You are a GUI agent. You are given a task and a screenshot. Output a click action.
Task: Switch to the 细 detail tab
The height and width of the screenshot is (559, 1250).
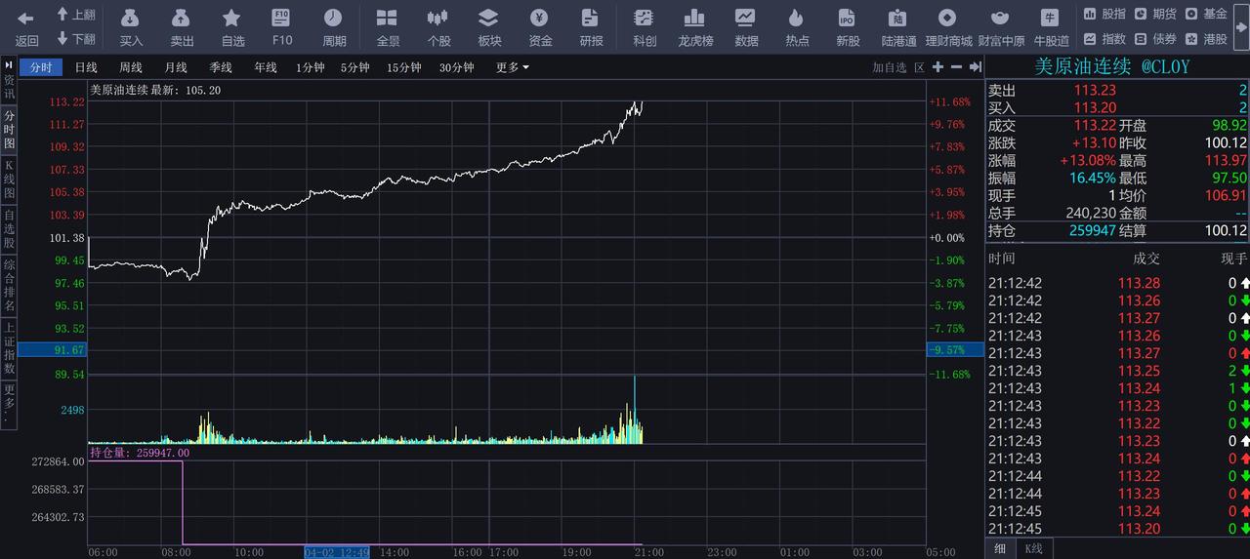1000,548
